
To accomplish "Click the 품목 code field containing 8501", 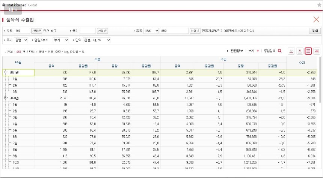I will click(x=174, y=31).
